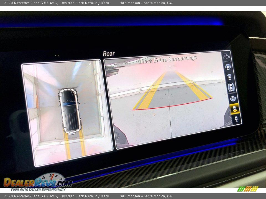Select the rear wide-angle camera view icon
266x199 pixels.
click(x=232, y=98)
